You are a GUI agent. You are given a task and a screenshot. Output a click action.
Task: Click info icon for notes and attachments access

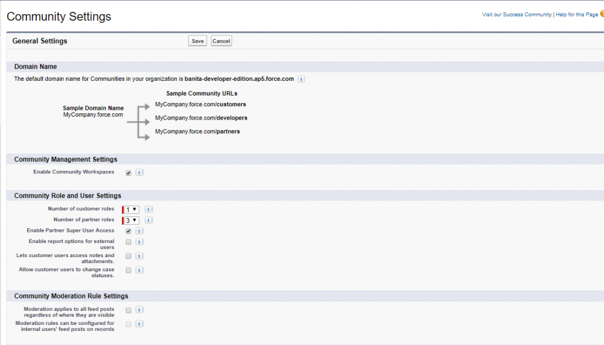click(139, 256)
